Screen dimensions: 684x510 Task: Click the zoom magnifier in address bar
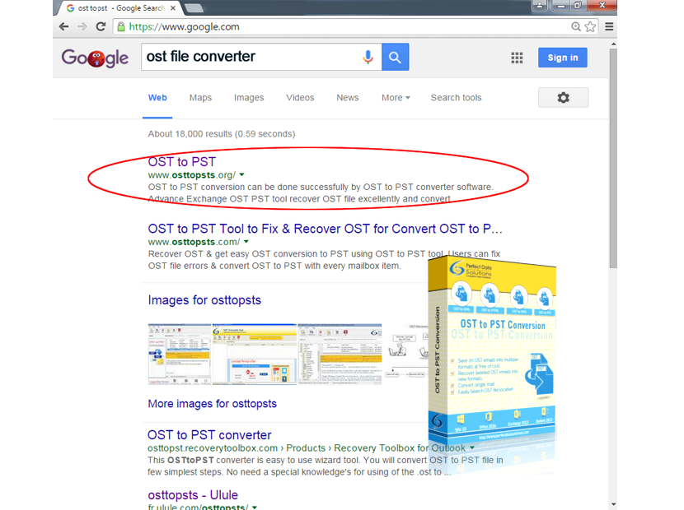click(x=576, y=26)
